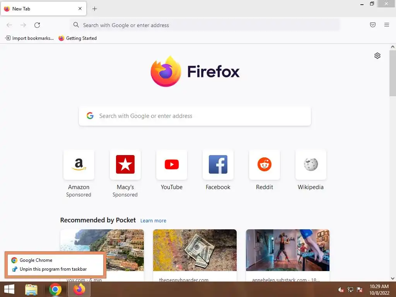Open the Facebook shortcut tile
Image resolution: width=396 pixels, height=297 pixels.
[218, 165]
